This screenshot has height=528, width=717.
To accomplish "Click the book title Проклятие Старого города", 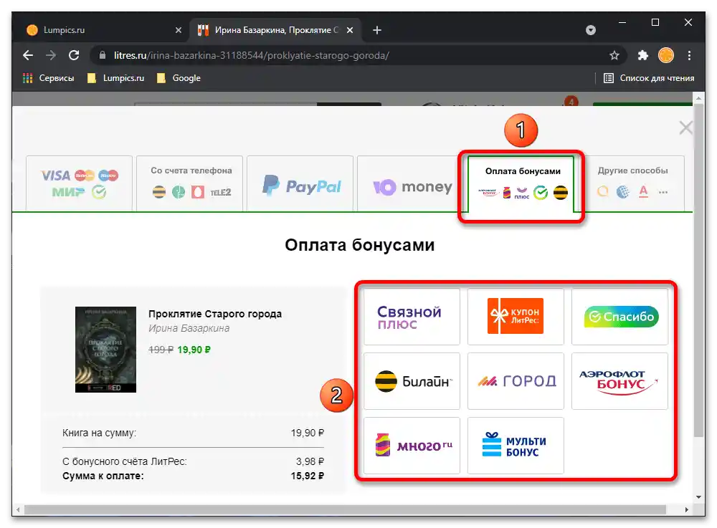I will coord(215,314).
